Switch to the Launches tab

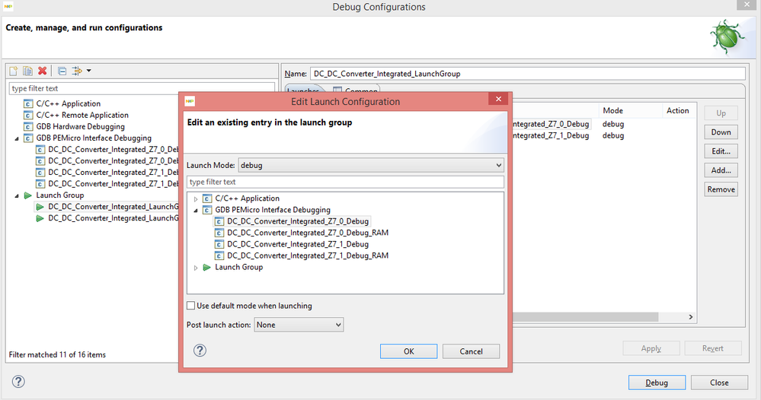[304, 90]
